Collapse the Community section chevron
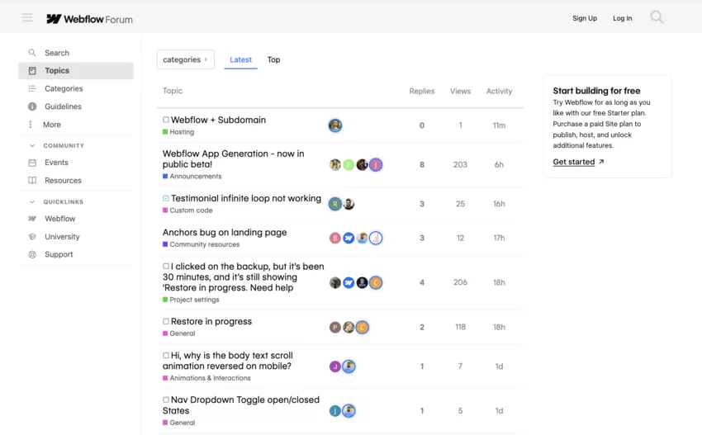Viewport: 702px width, 435px height. click(x=31, y=146)
